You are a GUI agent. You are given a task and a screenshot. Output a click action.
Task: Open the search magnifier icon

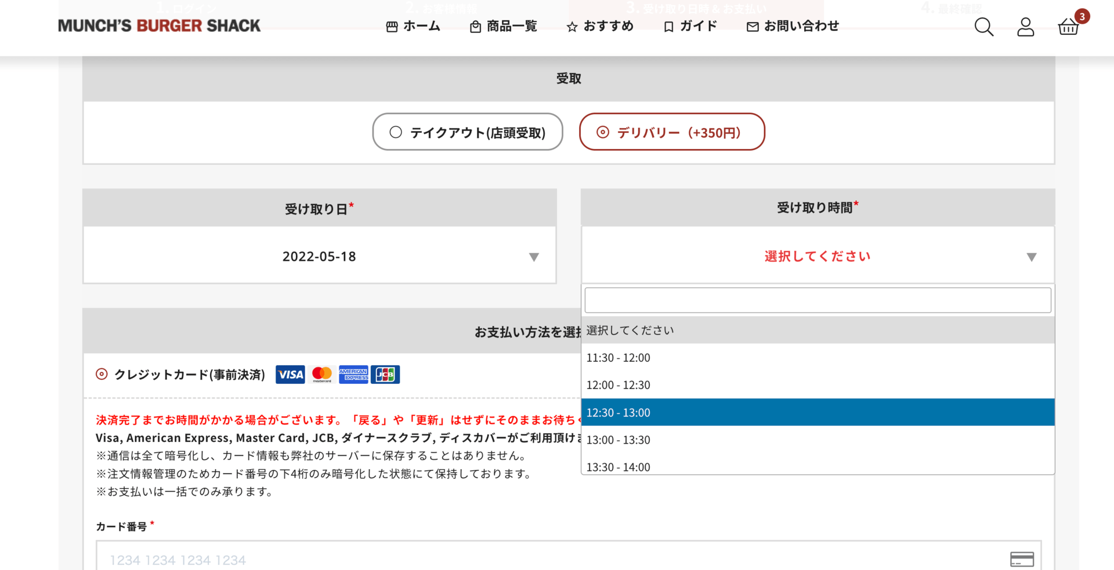click(x=983, y=27)
